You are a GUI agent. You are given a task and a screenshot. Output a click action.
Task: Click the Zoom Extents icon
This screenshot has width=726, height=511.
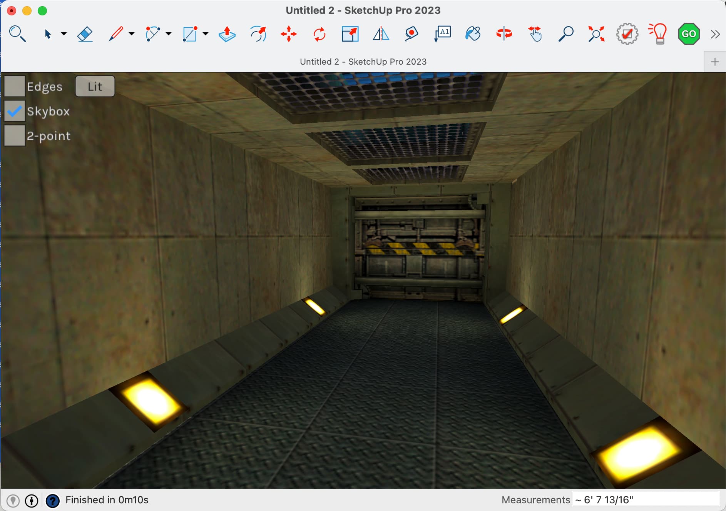pos(595,34)
